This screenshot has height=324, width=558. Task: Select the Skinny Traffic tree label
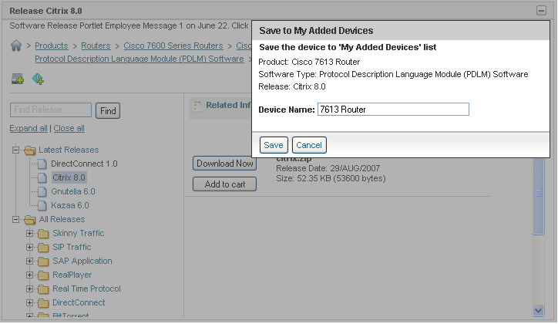pos(79,233)
